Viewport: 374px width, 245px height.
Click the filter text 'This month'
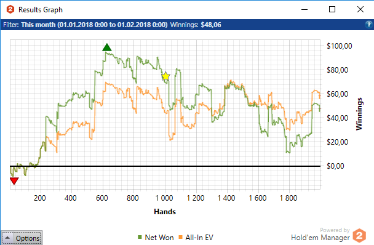pos(38,25)
